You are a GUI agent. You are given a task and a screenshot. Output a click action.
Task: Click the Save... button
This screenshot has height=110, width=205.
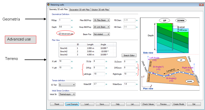coord(102,104)
